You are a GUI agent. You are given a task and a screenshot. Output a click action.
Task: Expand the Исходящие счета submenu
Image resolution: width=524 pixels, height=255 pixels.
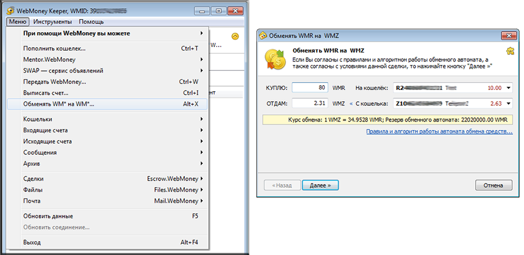pos(107,141)
